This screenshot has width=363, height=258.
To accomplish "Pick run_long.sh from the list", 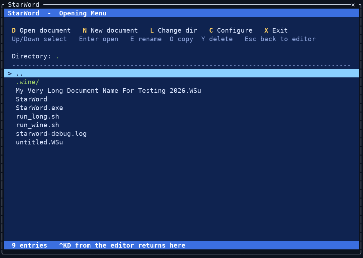I will tap(37, 116).
